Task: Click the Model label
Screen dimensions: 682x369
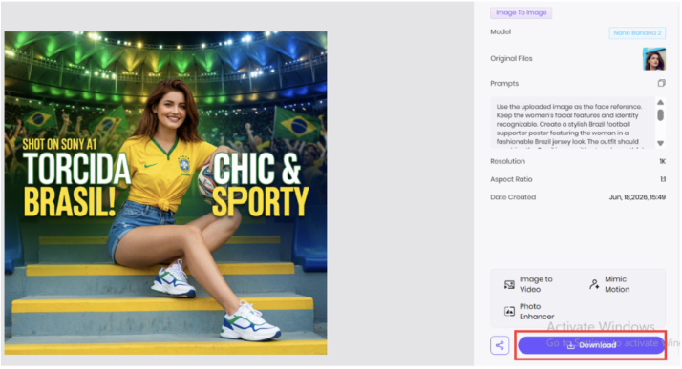Action: (x=501, y=31)
